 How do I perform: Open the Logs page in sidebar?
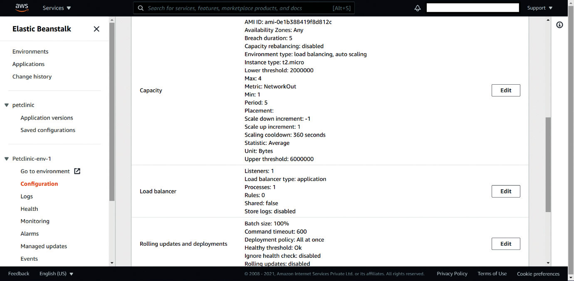(x=27, y=196)
